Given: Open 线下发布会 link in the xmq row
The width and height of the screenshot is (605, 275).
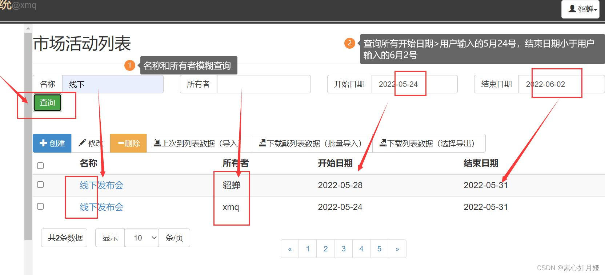Looking at the screenshot, I should [101, 207].
